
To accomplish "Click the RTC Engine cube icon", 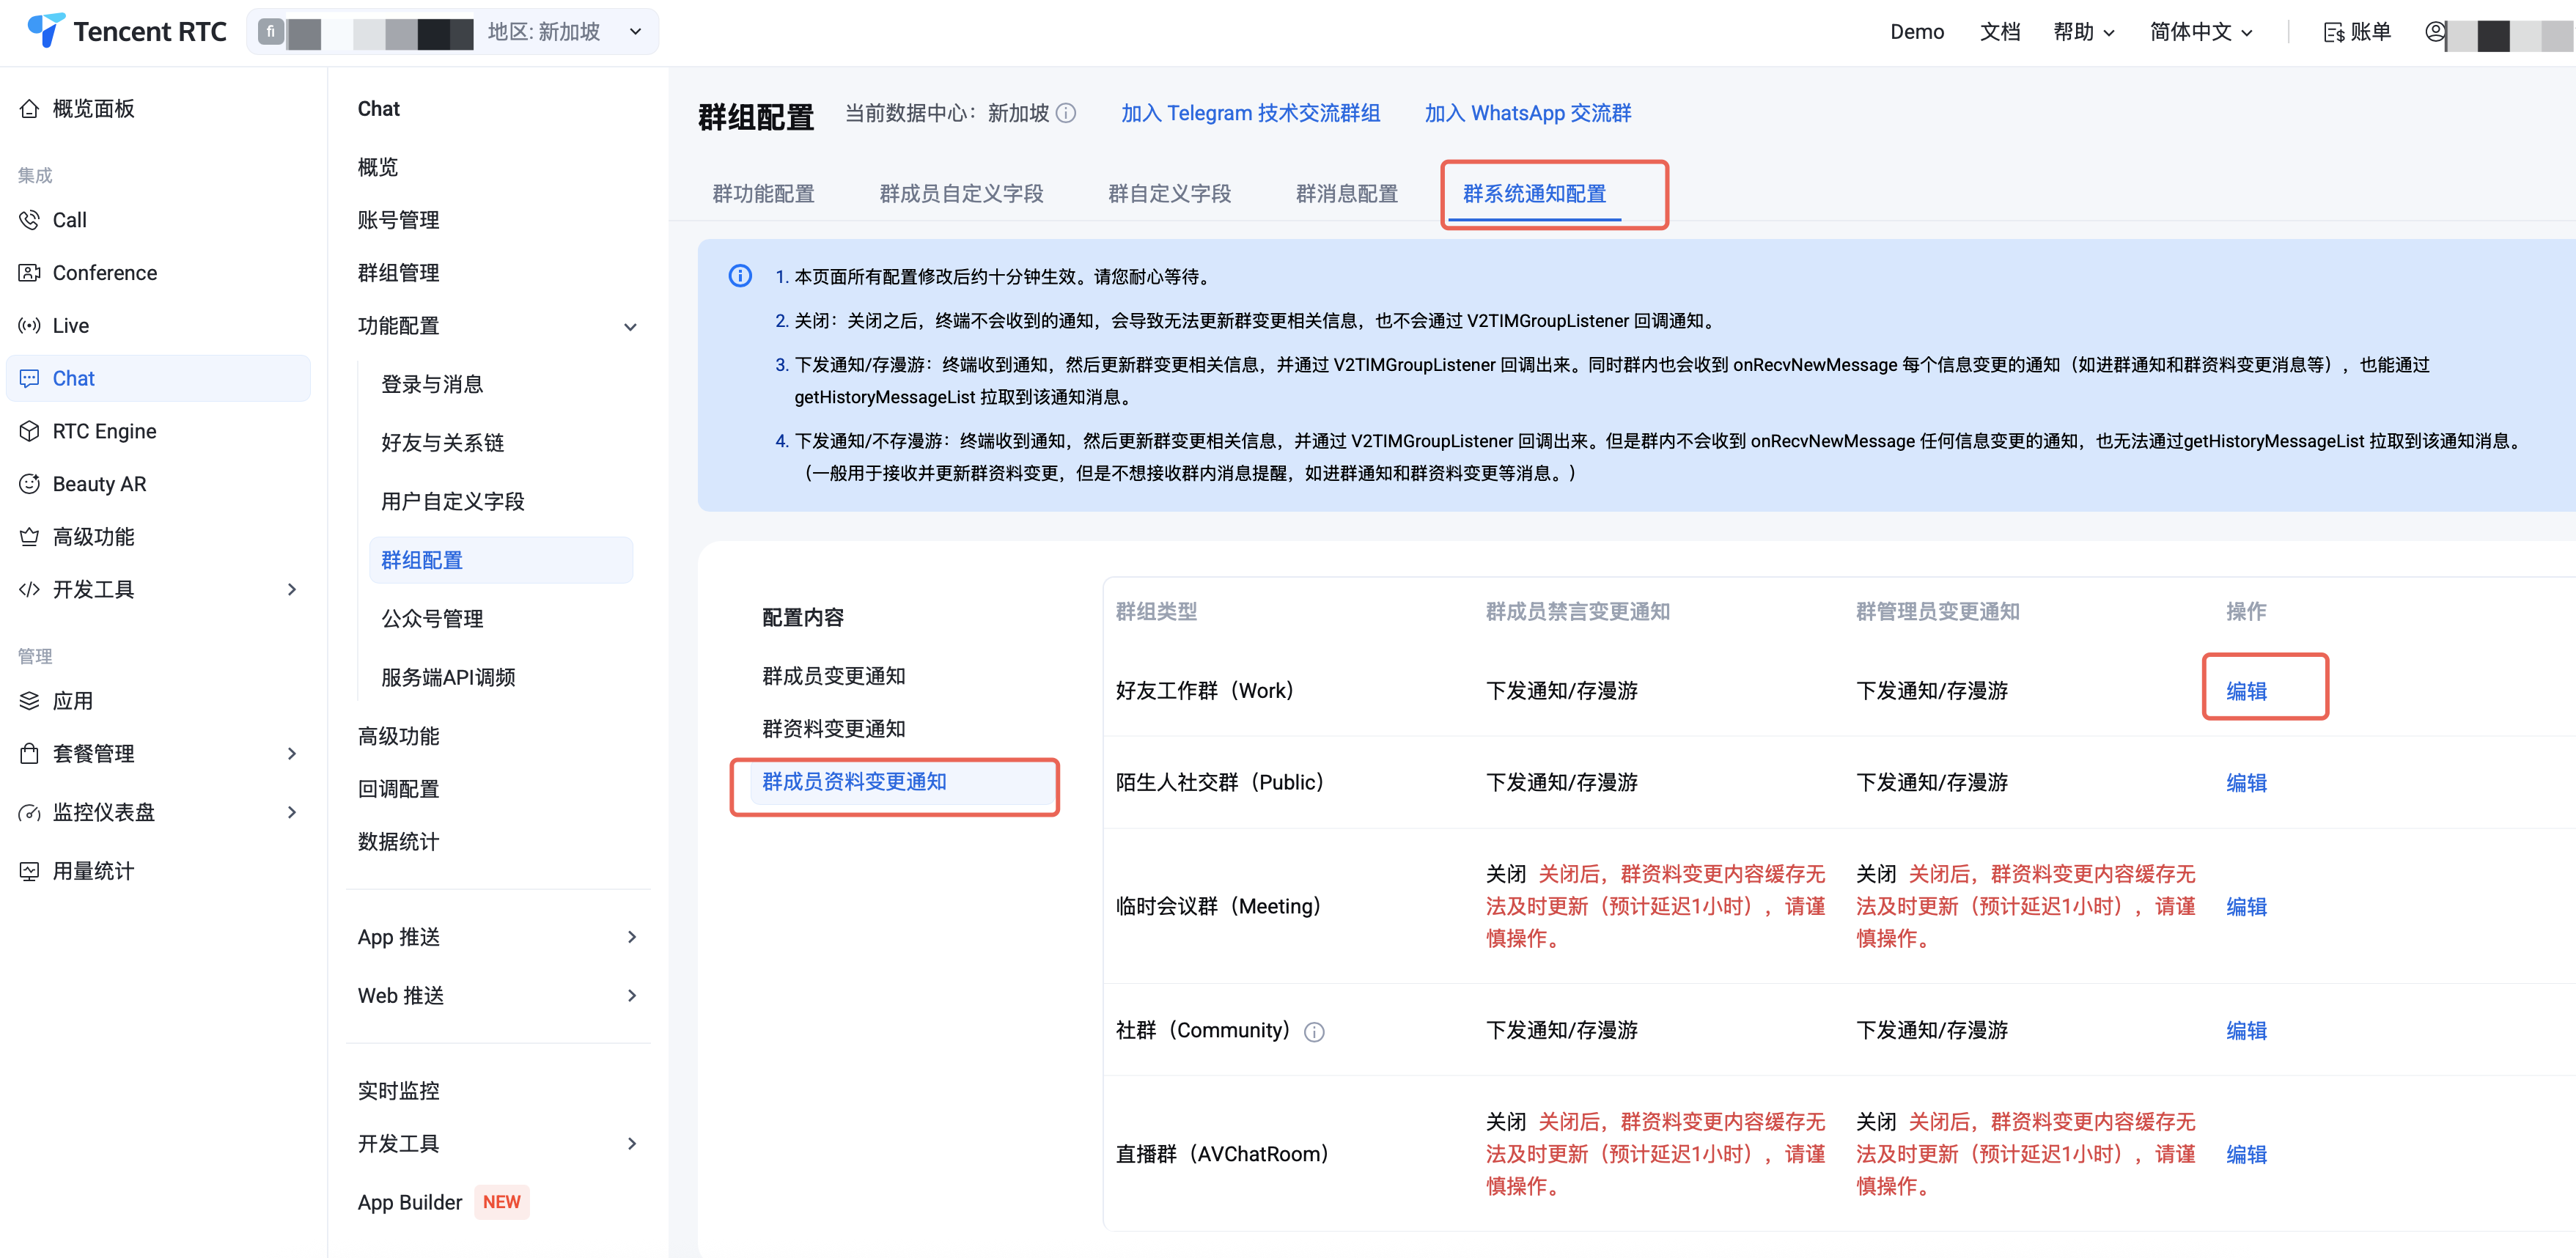I will tap(30, 431).
